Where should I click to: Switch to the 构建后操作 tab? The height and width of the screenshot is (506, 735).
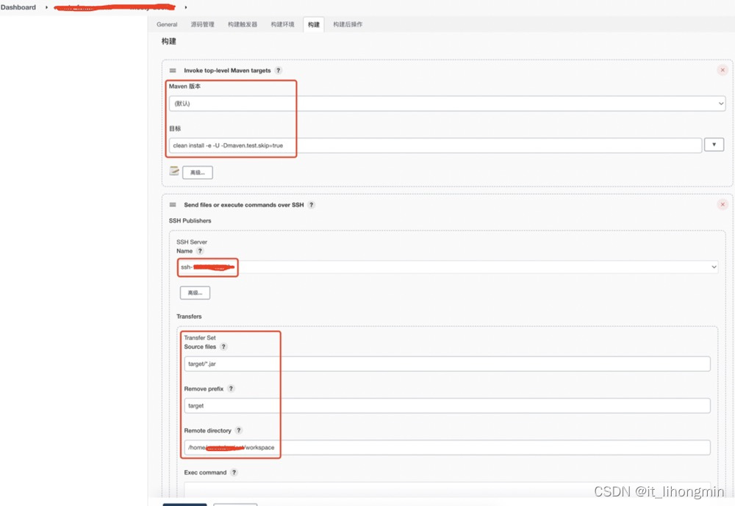[348, 24]
